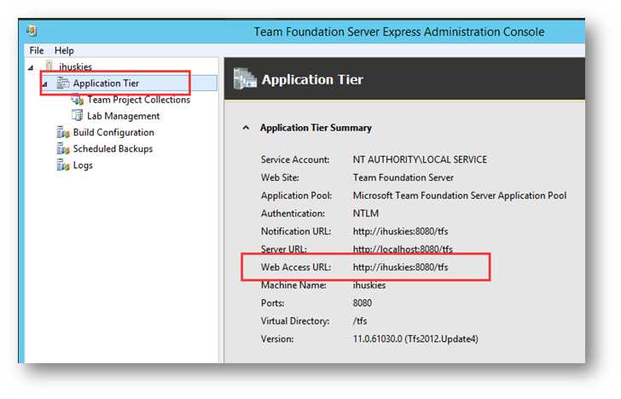The image size is (621, 399).
Task: Click the Machine Name label
Action: pos(293,285)
